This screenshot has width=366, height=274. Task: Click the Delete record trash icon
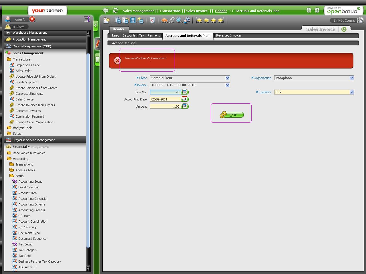[x=152, y=20]
